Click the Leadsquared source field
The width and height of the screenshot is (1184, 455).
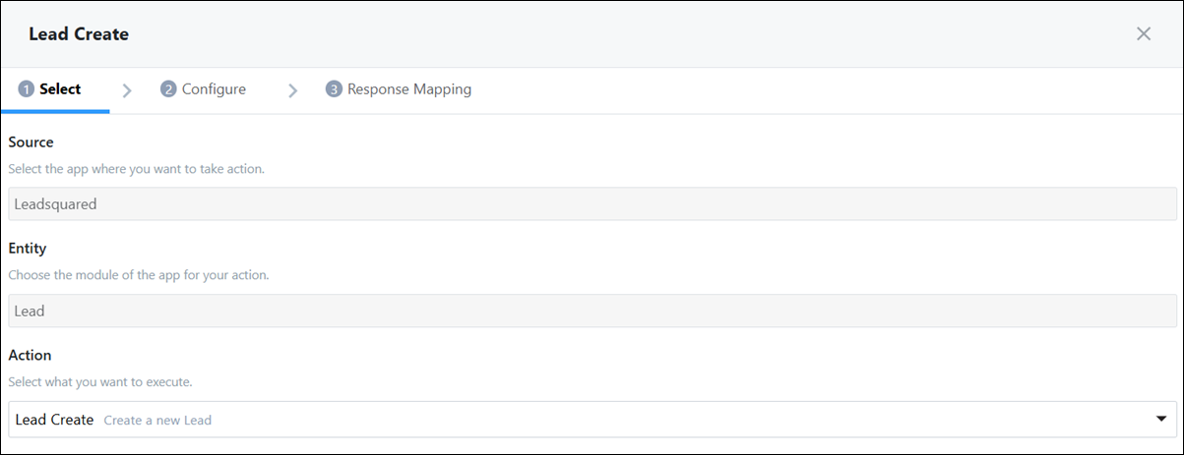(592, 204)
